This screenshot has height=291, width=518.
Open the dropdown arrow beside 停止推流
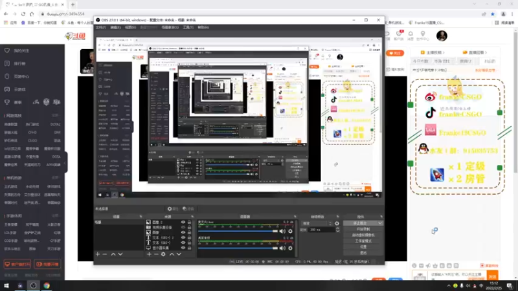point(380,223)
